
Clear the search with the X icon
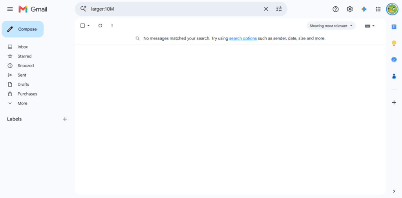[x=266, y=9]
